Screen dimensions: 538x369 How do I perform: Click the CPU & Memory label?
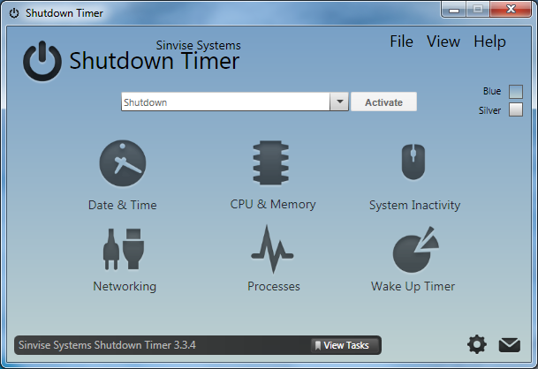tap(273, 205)
